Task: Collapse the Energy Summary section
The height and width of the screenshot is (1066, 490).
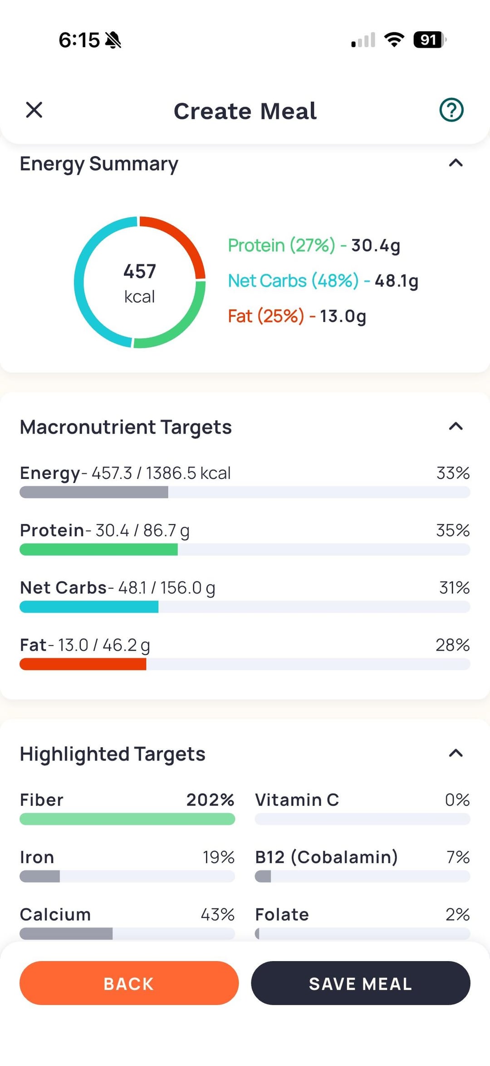Action: click(x=456, y=163)
